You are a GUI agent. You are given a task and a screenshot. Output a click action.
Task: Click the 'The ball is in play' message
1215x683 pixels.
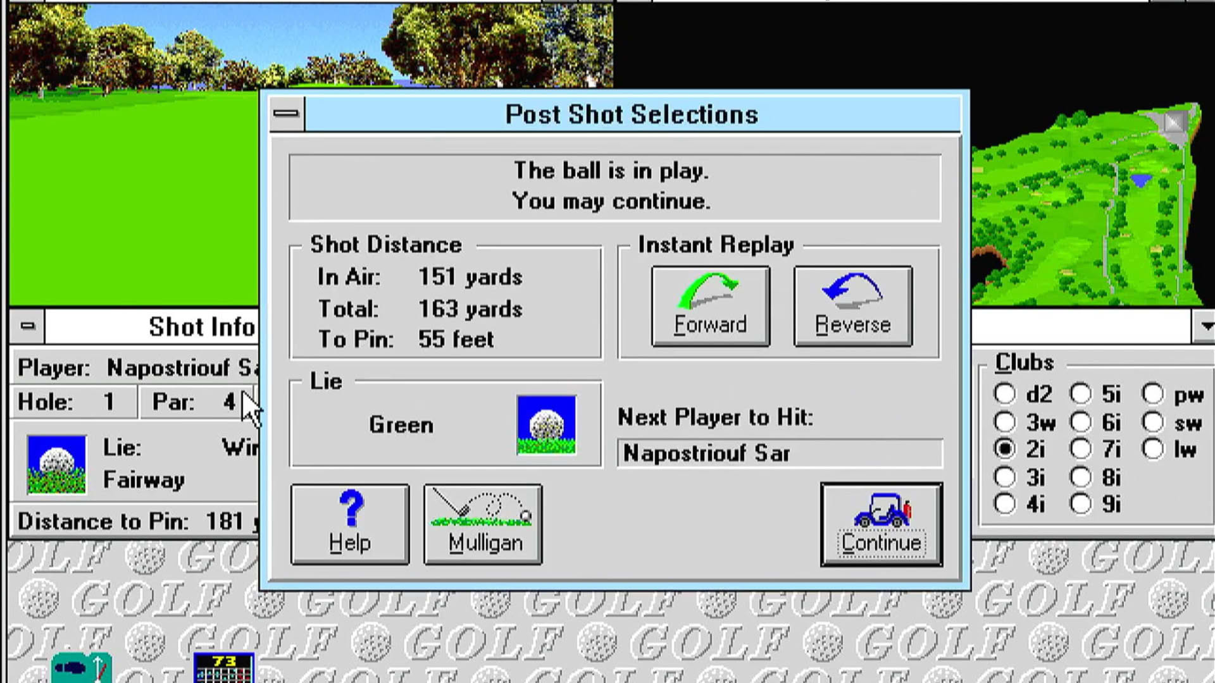tap(611, 171)
